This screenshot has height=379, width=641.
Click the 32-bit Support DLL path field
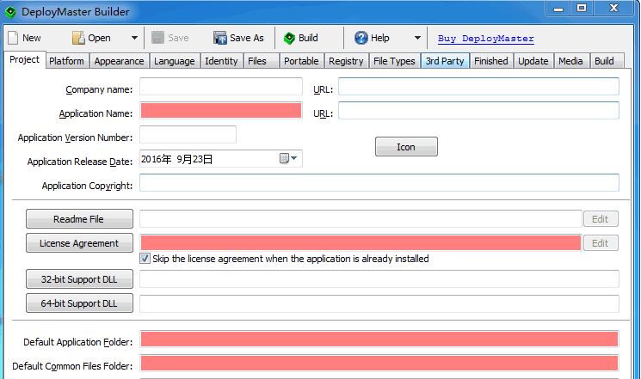379,279
